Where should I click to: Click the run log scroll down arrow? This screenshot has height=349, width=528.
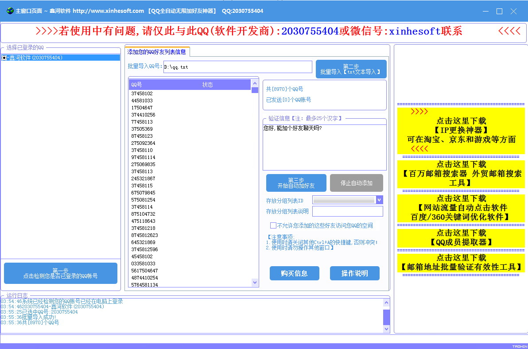point(386,329)
